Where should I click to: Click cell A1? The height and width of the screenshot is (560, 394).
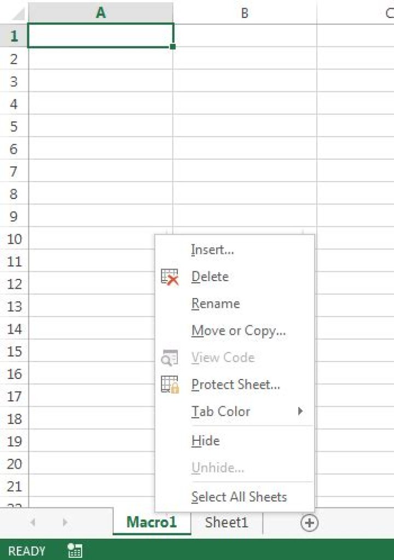tap(101, 36)
